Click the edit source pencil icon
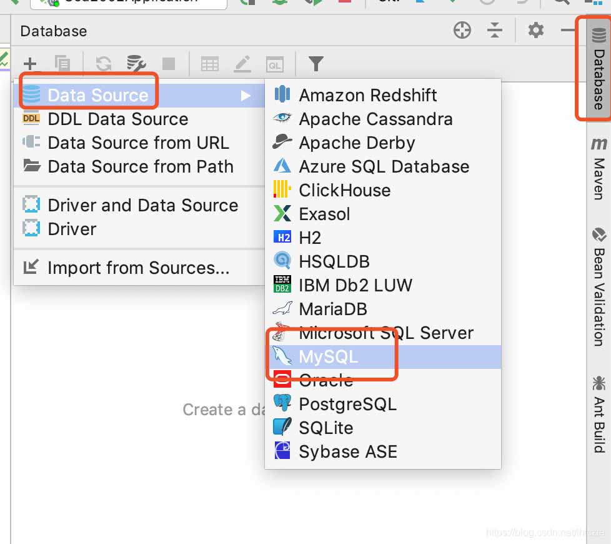The height and width of the screenshot is (544, 611). (242, 64)
